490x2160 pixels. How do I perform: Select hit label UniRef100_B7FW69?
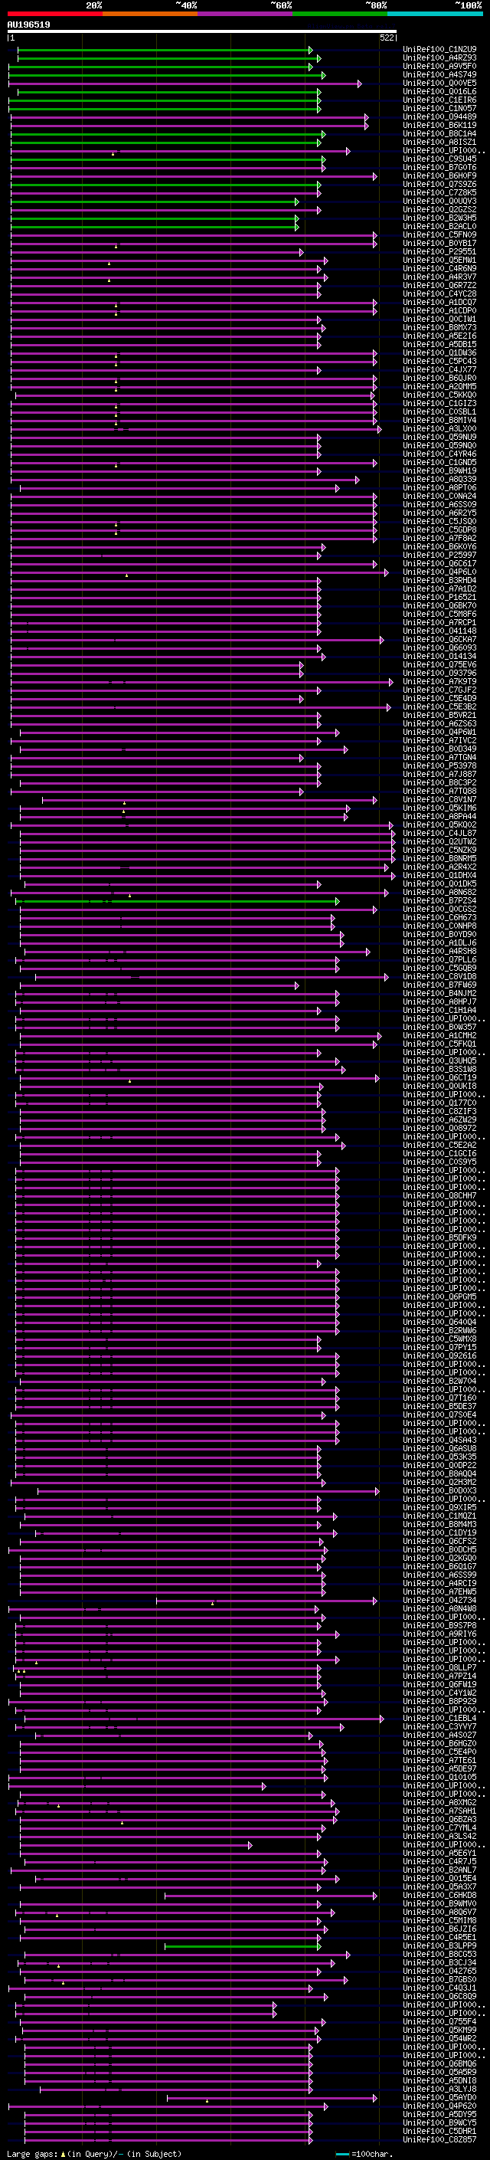[439, 985]
